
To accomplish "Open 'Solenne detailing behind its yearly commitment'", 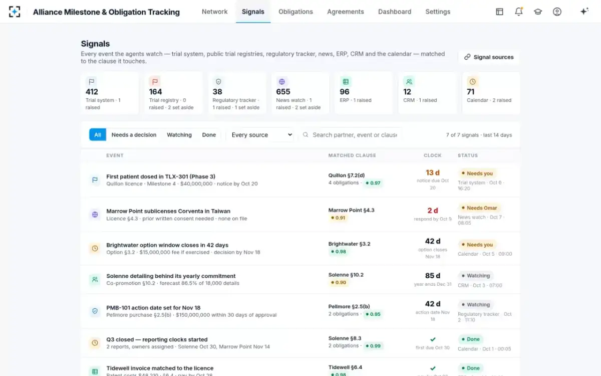I will pos(171,276).
